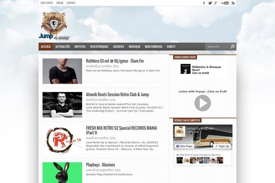Click the date samedi,26 septembre, 2015
The image size is (275, 183).
103,170
